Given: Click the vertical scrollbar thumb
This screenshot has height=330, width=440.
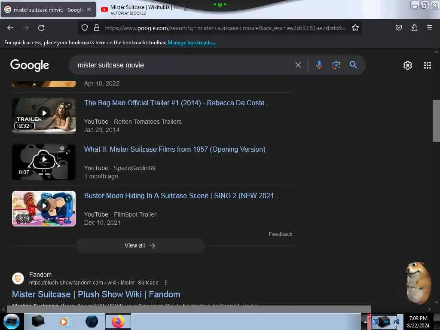Looking at the screenshot, I should pyautogui.click(x=436, y=121).
